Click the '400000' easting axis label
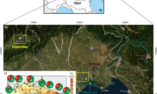Screen dimensions: 157x94 (125, 22)
